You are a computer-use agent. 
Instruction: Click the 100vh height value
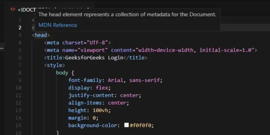tap(101, 110)
